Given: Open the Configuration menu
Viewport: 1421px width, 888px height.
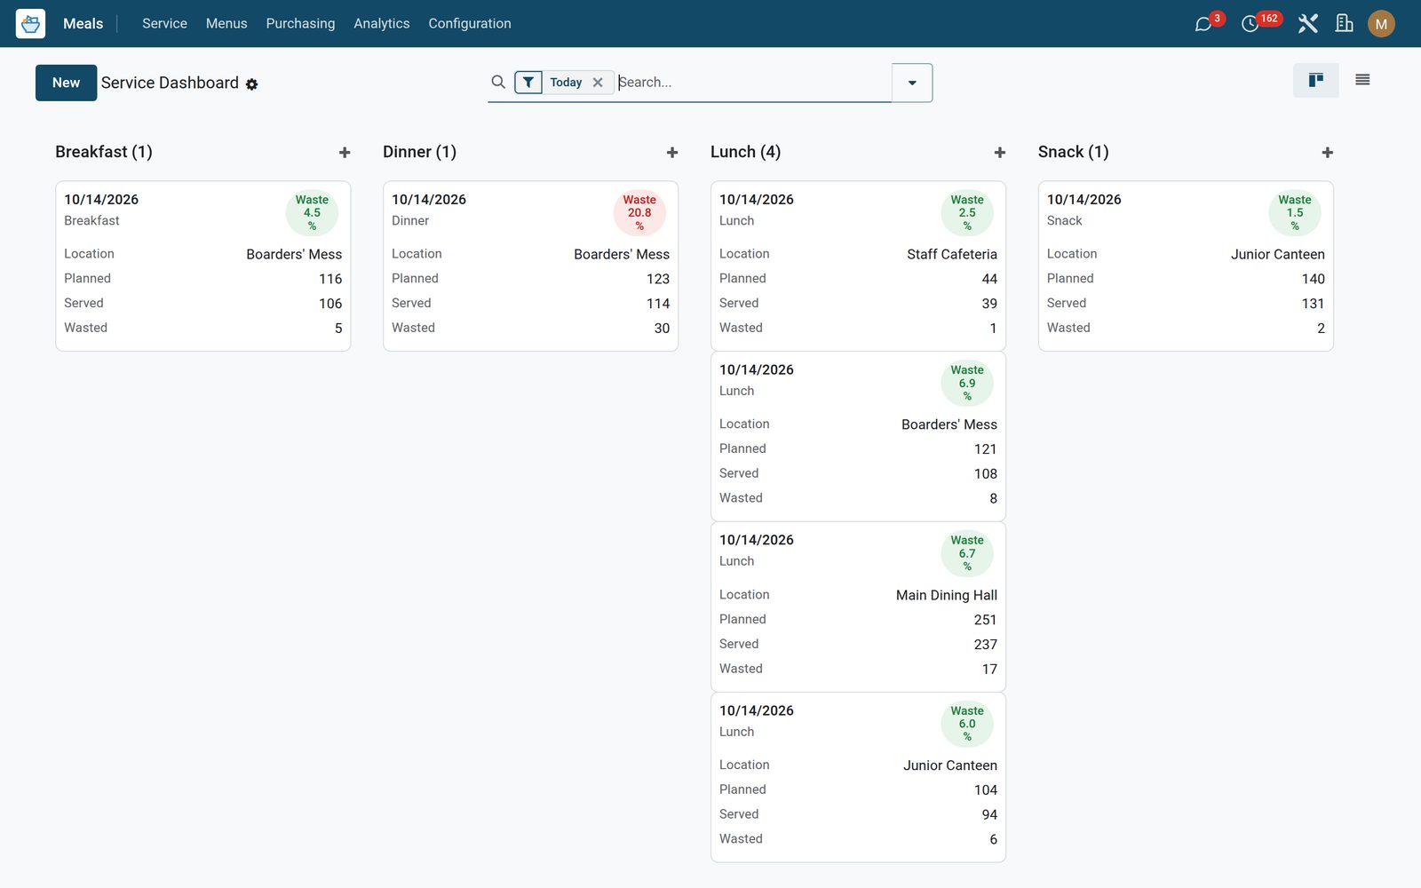Looking at the screenshot, I should point(470,24).
